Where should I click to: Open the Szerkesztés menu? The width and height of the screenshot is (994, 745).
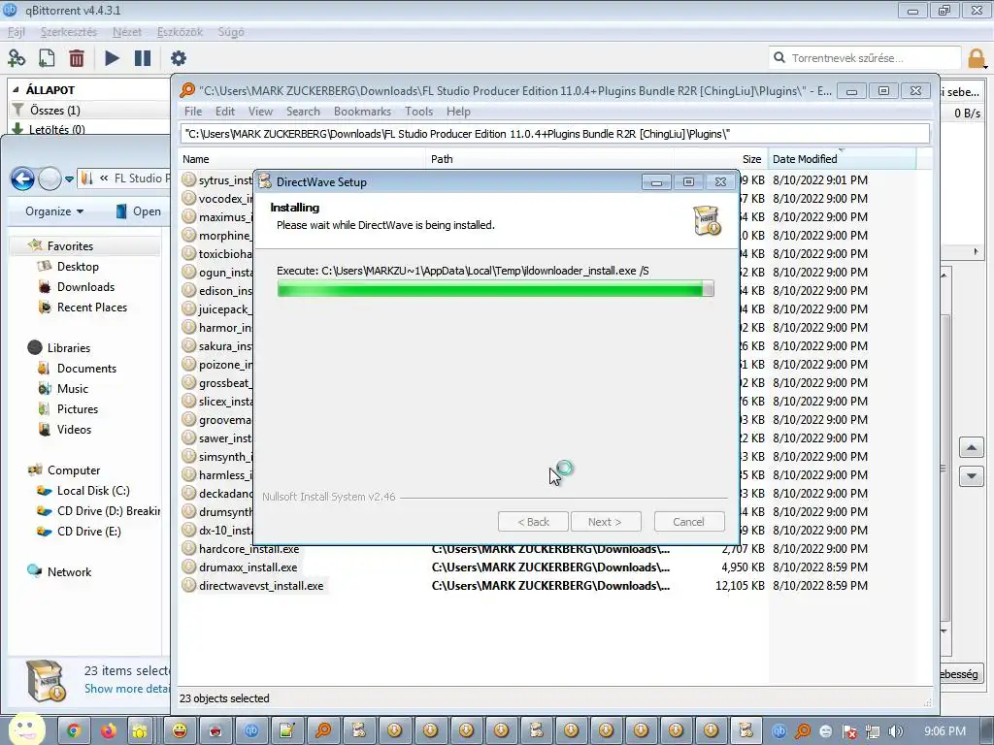point(69,32)
